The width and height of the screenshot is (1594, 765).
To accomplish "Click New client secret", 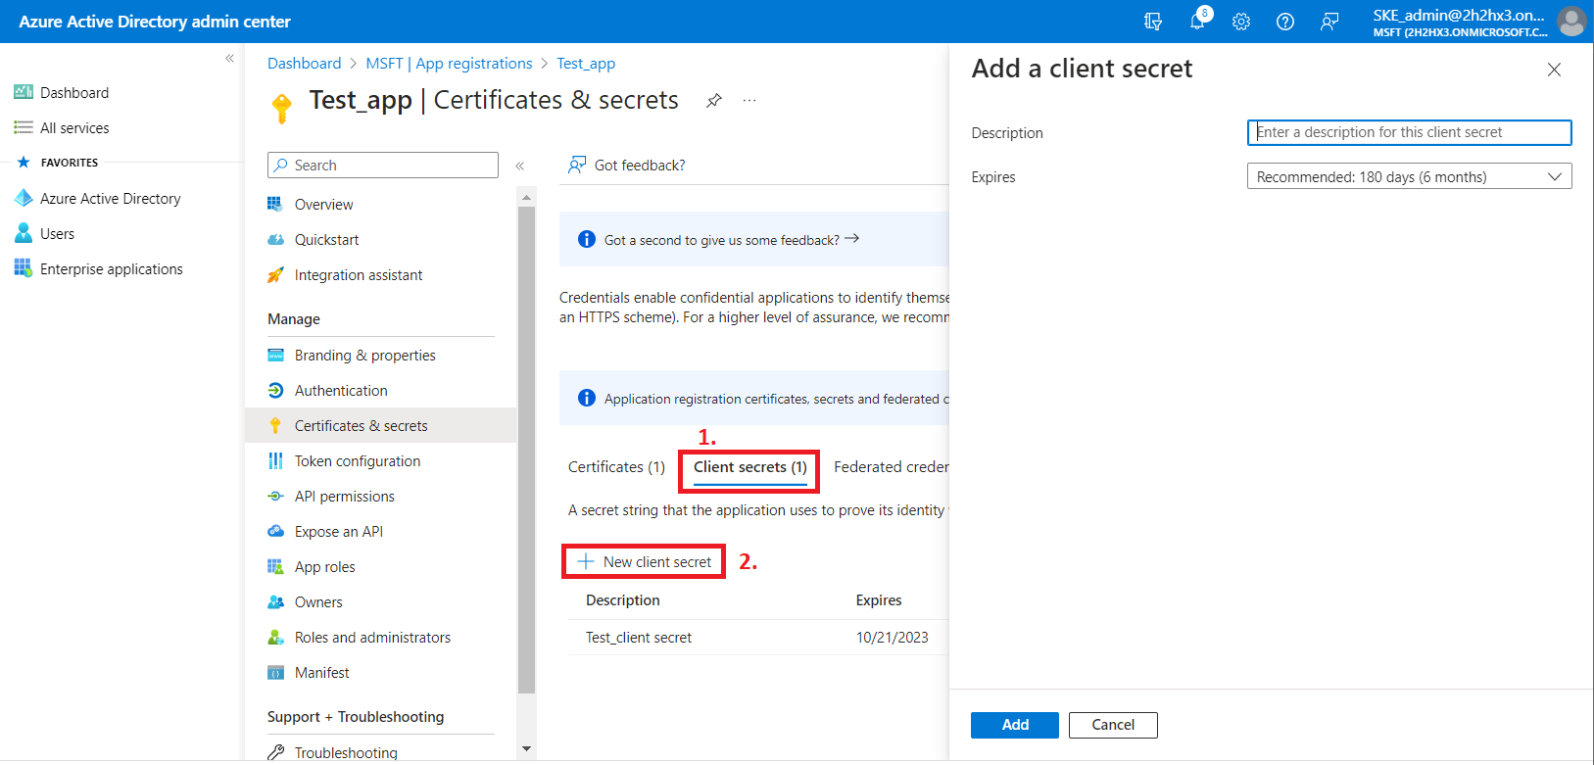I will tap(645, 562).
